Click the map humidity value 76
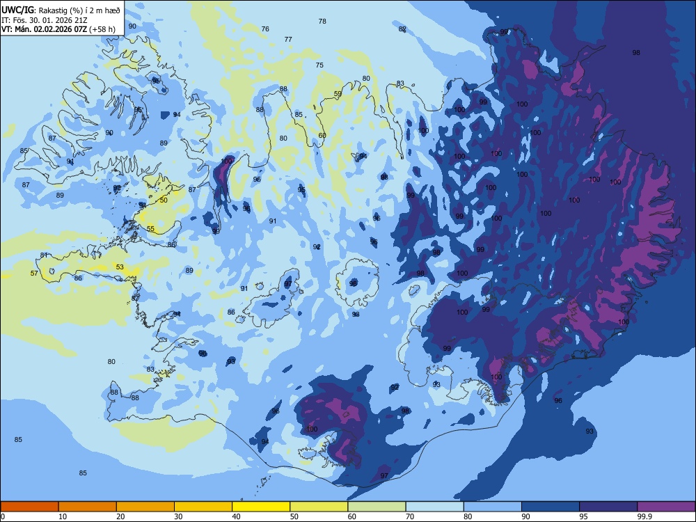Screen dimensions: 696x522 [265, 29]
